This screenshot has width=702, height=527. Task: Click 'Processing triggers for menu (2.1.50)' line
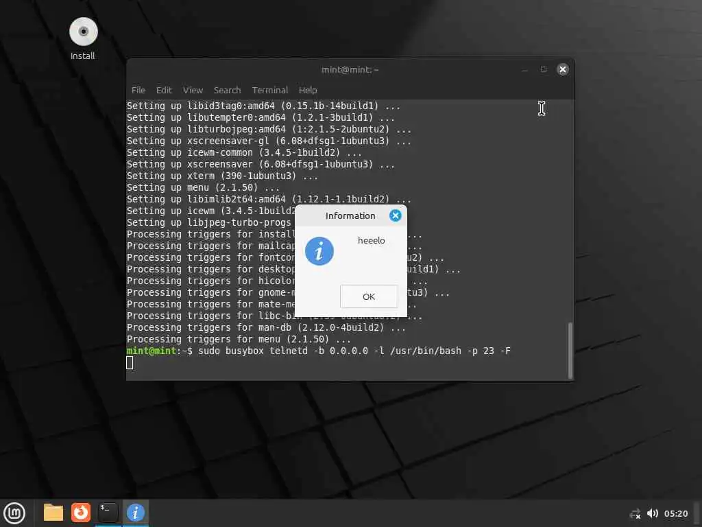[239, 339]
